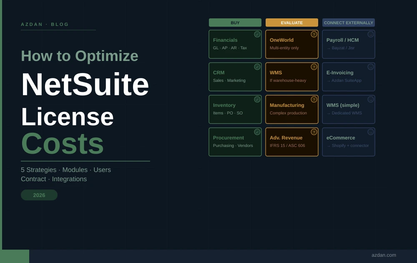Click the arrow icon on Payroll / HCM card
Screen dimensions: 417x263
point(370,34)
